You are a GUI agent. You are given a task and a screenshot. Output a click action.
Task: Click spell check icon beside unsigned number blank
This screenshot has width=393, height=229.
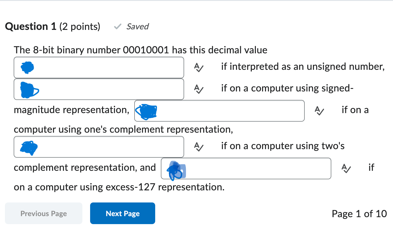tap(198, 67)
